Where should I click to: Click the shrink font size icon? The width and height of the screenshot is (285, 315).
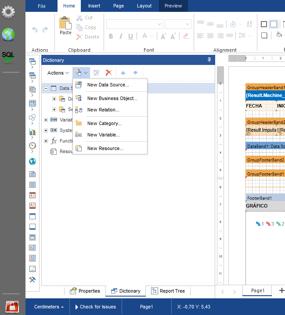[x=173, y=36]
